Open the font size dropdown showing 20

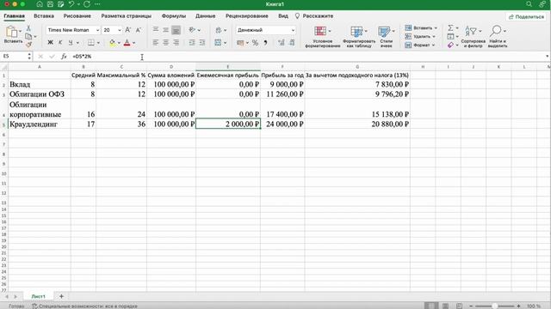click(x=120, y=30)
